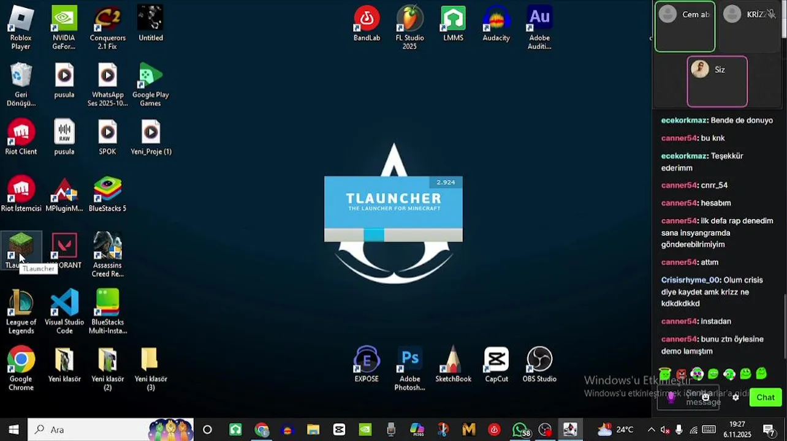This screenshot has width=787, height=441.
Task: Launch BlueStacks 5 from desktop
Action: (107, 194)
